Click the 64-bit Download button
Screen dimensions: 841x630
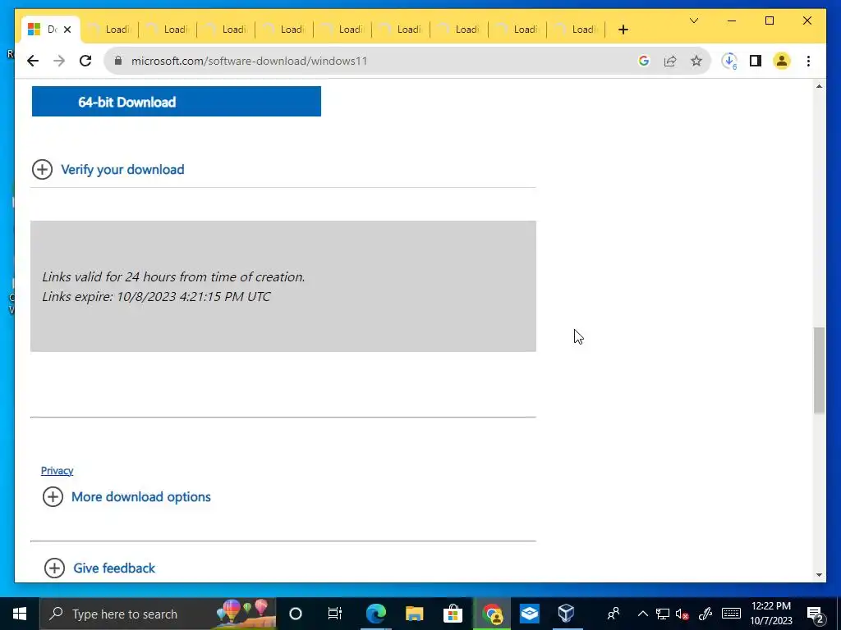pos(177,101)
